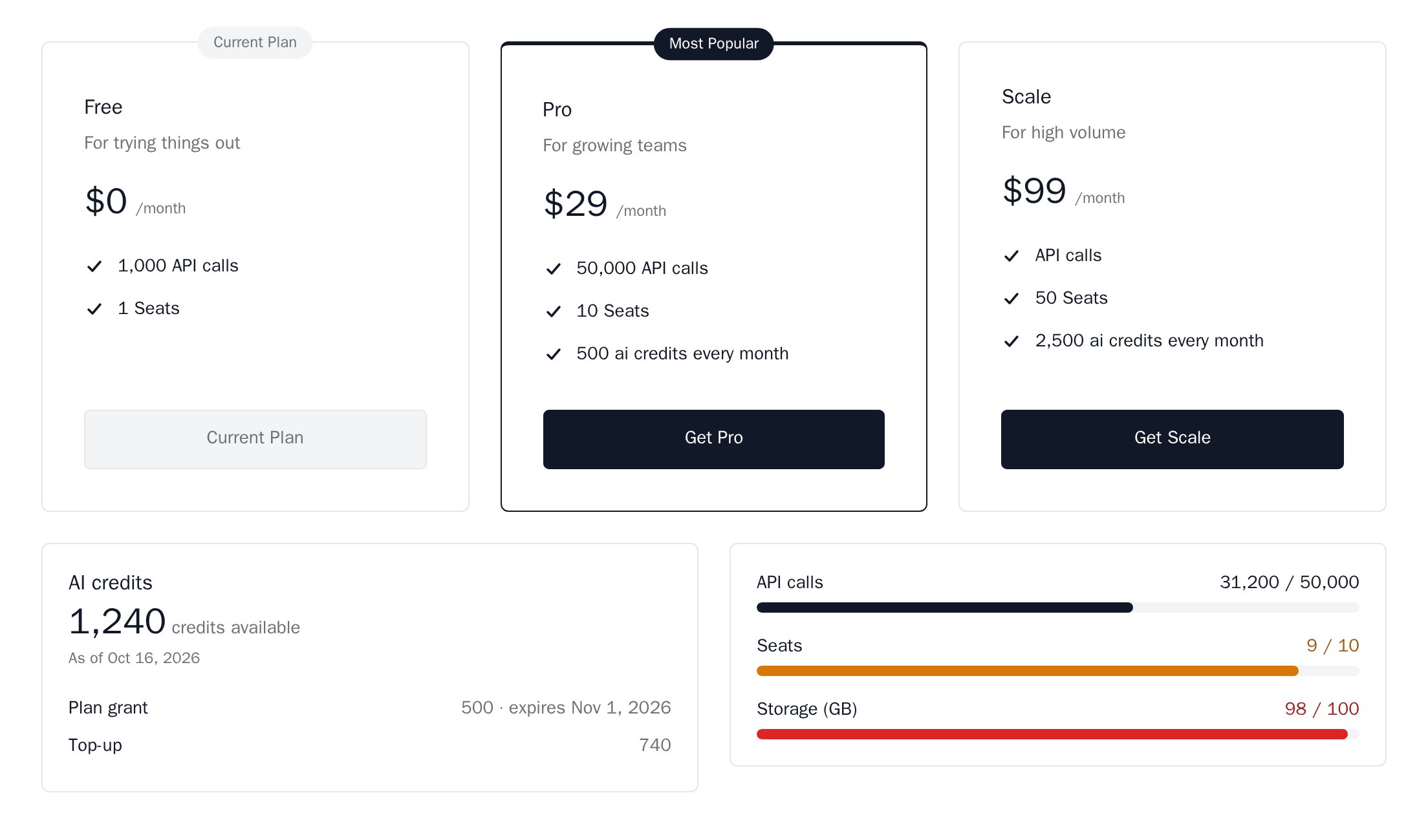Click the '50,000 API calls' feature text

tap(642, 269)
